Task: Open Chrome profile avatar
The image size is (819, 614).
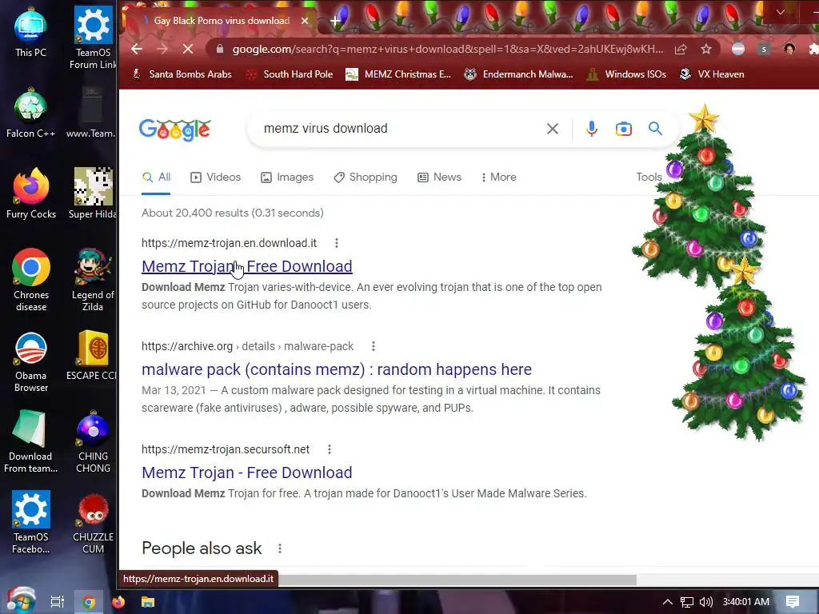Action: pyautogui.click(x=789, y=49)
